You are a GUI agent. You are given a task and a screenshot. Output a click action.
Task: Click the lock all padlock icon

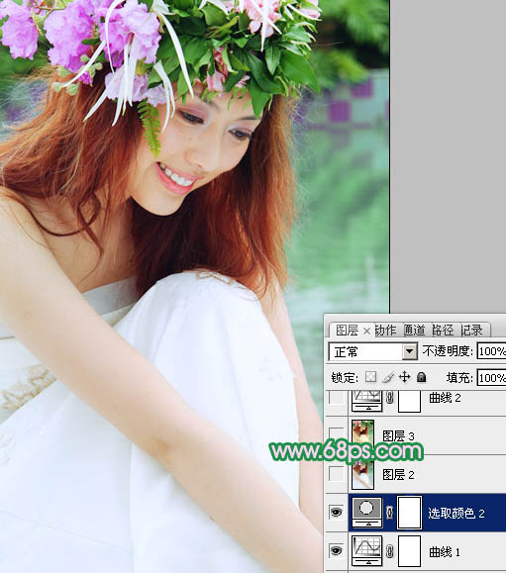[x=421, y=377]
